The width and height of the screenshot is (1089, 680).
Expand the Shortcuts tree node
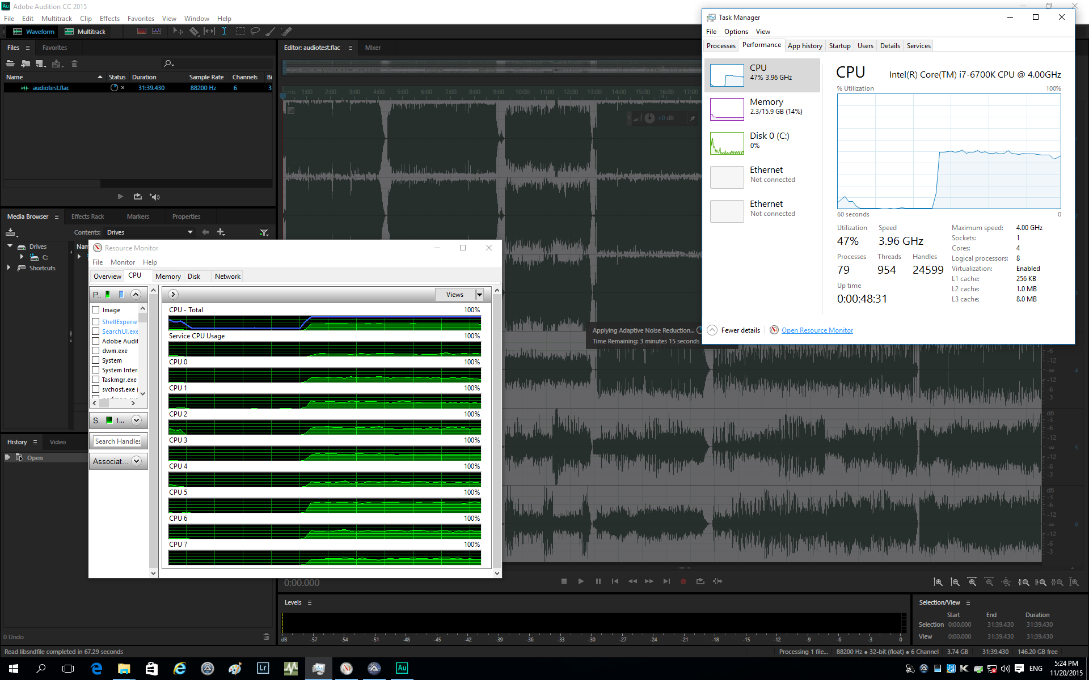(9, 267)
